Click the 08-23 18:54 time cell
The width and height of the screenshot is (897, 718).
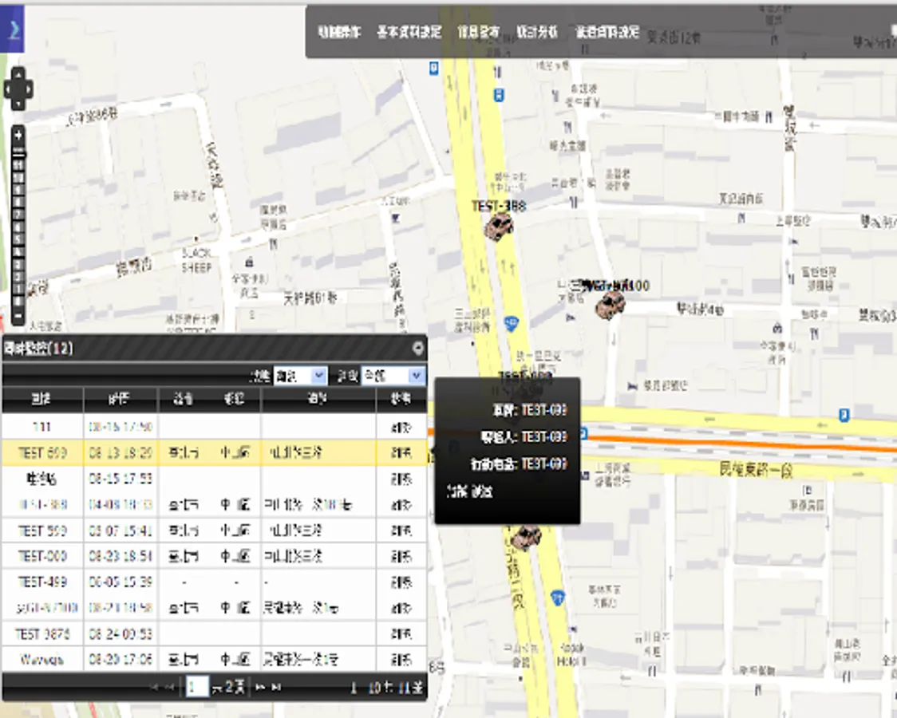pyautogui.click(x=121, y=556)
